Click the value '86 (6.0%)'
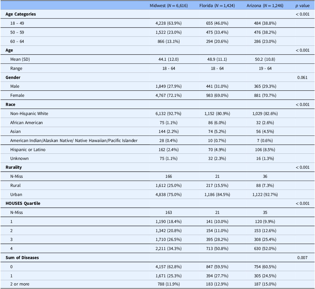 217,123
